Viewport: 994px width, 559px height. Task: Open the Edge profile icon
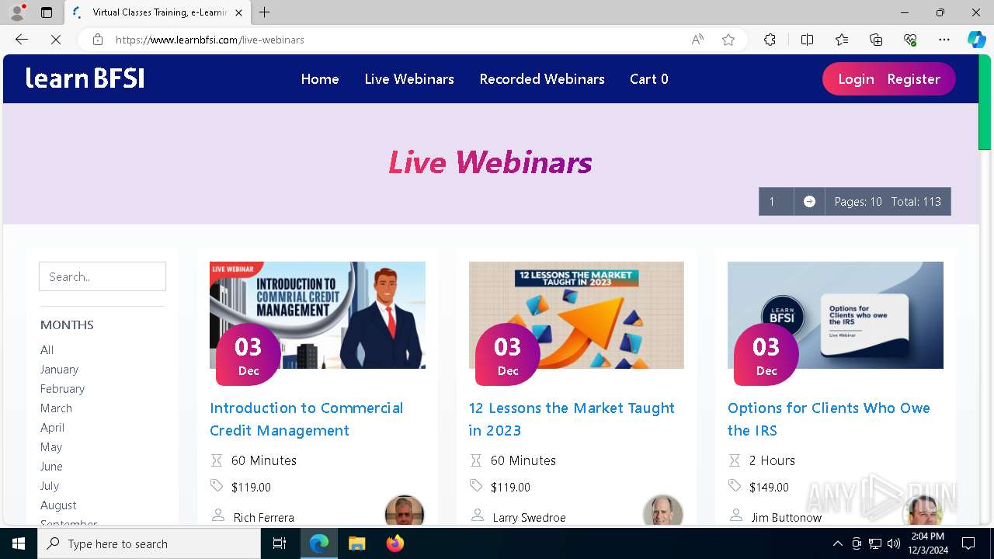(17, 12)
